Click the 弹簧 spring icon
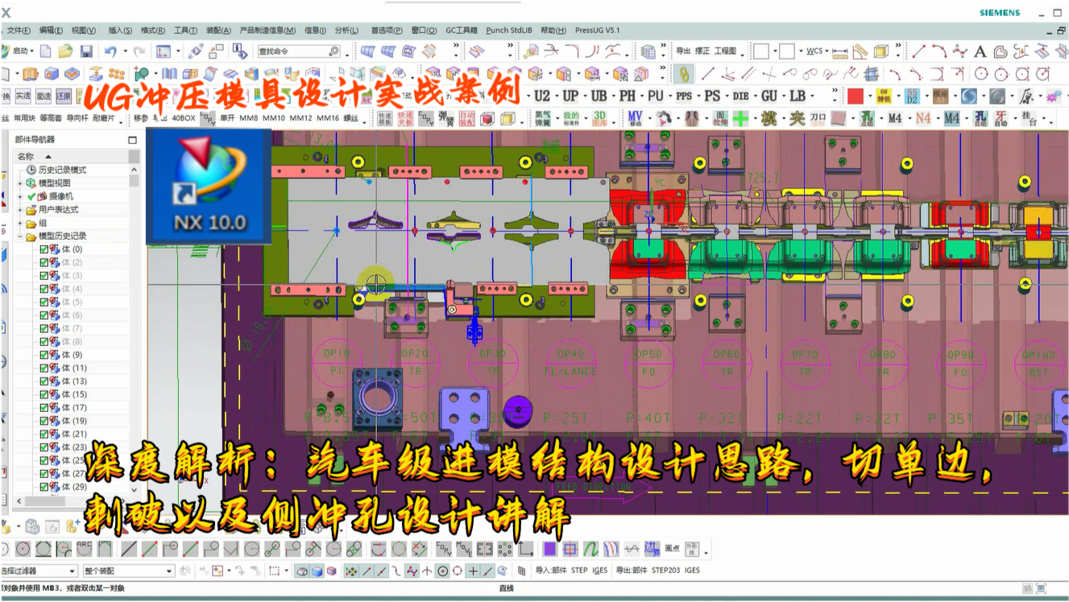This screenshot has width=1069, height=602. pos(445,118)
